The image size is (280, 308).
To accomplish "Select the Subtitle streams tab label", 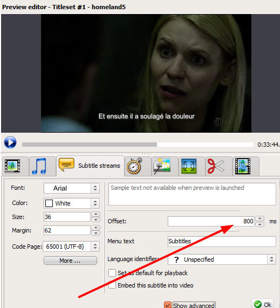I will coord(99,166).
